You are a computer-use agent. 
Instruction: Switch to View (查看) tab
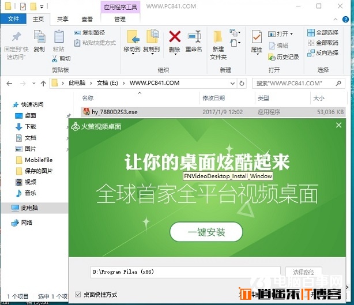coord(87,19)
